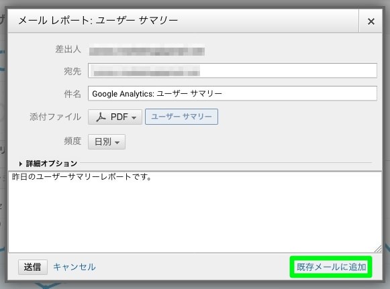
Task: Click the dialog title メール レポート: ユーザー サマリー
Action: point(98,21)
